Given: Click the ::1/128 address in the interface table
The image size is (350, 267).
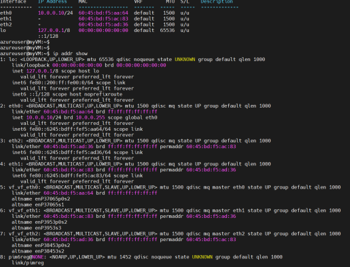Looking at the screenshot, I should pyautogui.click(x=48, y=36).
